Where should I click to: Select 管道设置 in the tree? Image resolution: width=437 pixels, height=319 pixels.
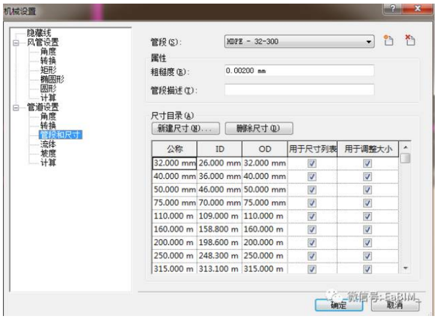tap(43, 107)
